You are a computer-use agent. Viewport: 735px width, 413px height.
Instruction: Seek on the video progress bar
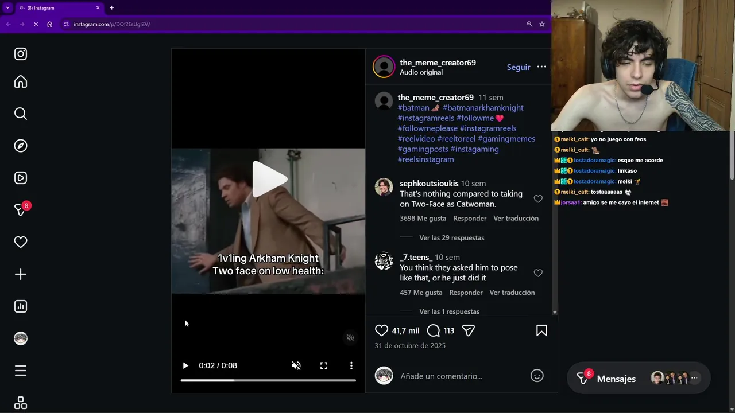[268, 380]
